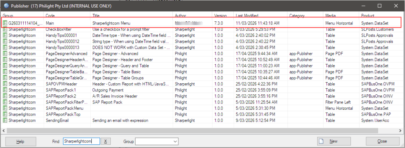Open the Help button
Screen dimensions: 405x148
click(x=20, y=141)
